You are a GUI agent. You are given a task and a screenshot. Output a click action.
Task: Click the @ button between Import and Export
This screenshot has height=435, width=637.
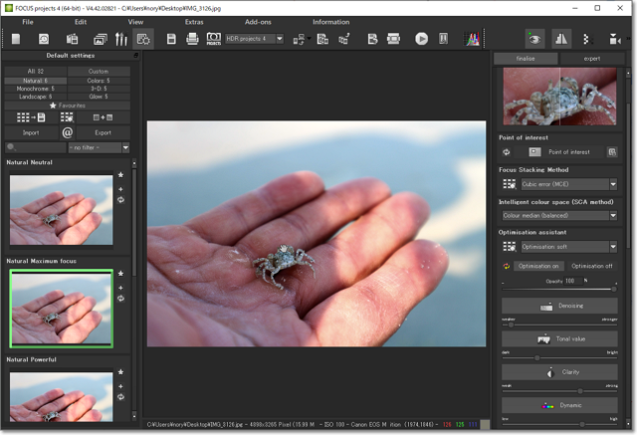pyautogui.click(x=68, y=131)
